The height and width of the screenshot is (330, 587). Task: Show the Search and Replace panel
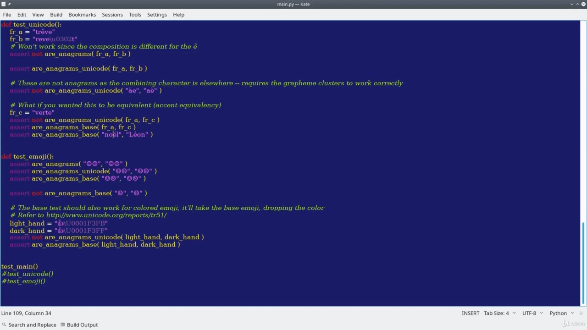[28, 325]
